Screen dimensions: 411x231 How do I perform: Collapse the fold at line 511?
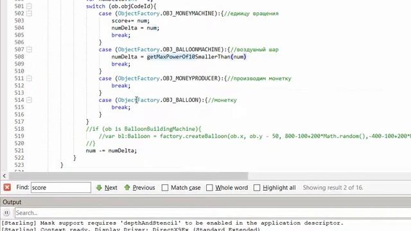point(29,78)
